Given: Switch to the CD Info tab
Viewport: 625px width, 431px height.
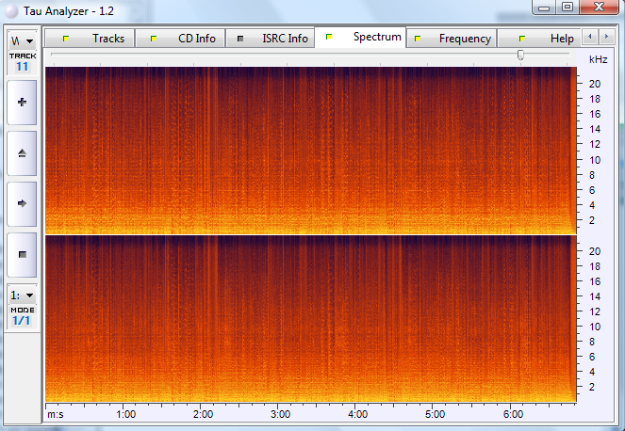Looking at the screenshot, I should tap(180, 39).
